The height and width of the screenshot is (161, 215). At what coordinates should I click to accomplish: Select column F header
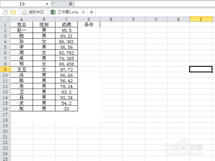pyautogui.click(x=134, y=19)
